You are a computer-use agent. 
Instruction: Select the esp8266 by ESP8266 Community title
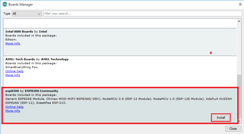(x=32, y=91)
